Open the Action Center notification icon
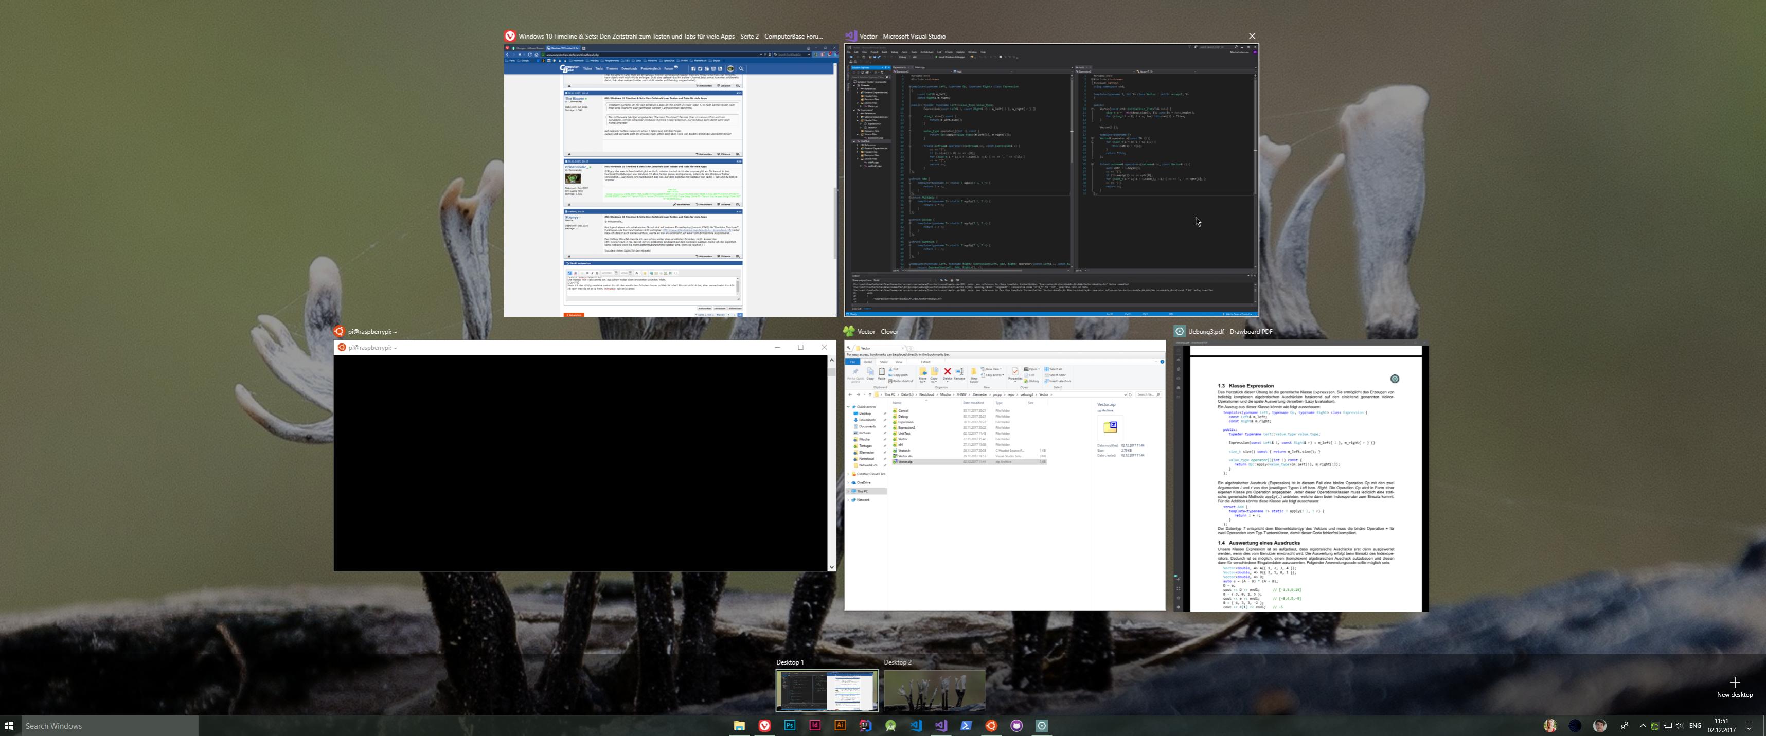 coord(1749,726)
